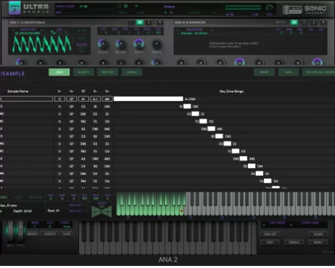
Task: Click the SAVE button in multisample editor
Action: (x=288, y=72)
